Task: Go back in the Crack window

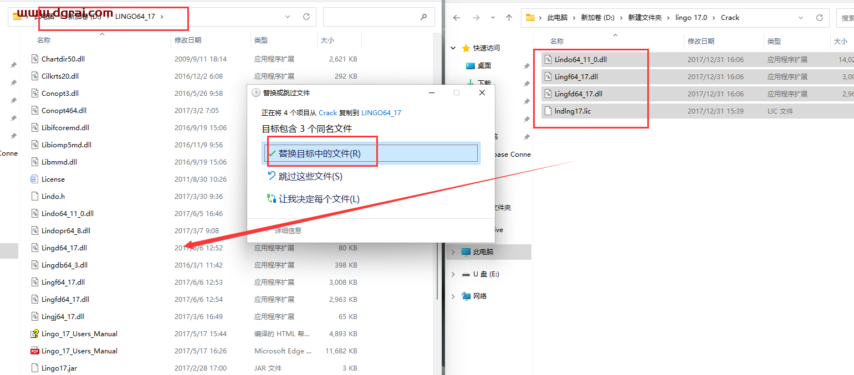Action: (x=457, y=18)
